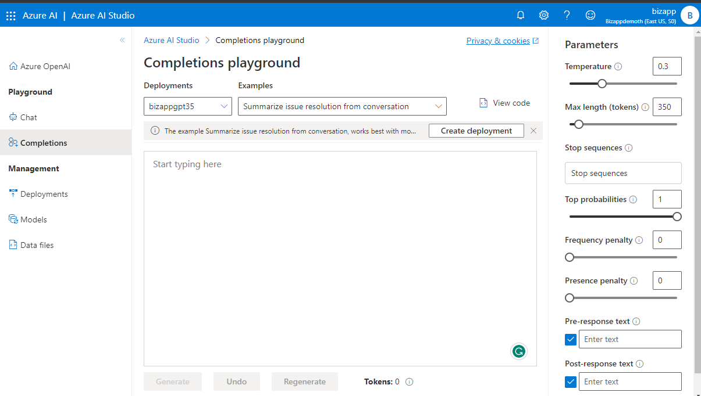Click the Data files icon in sidebar

[x=13, y=245]
